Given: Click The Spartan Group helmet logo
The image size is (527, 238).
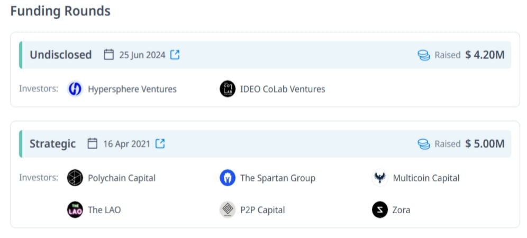Looking at the screenshot, I should [228, 178].
